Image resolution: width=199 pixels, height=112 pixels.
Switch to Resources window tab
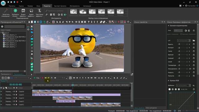(x=151, y=108)
